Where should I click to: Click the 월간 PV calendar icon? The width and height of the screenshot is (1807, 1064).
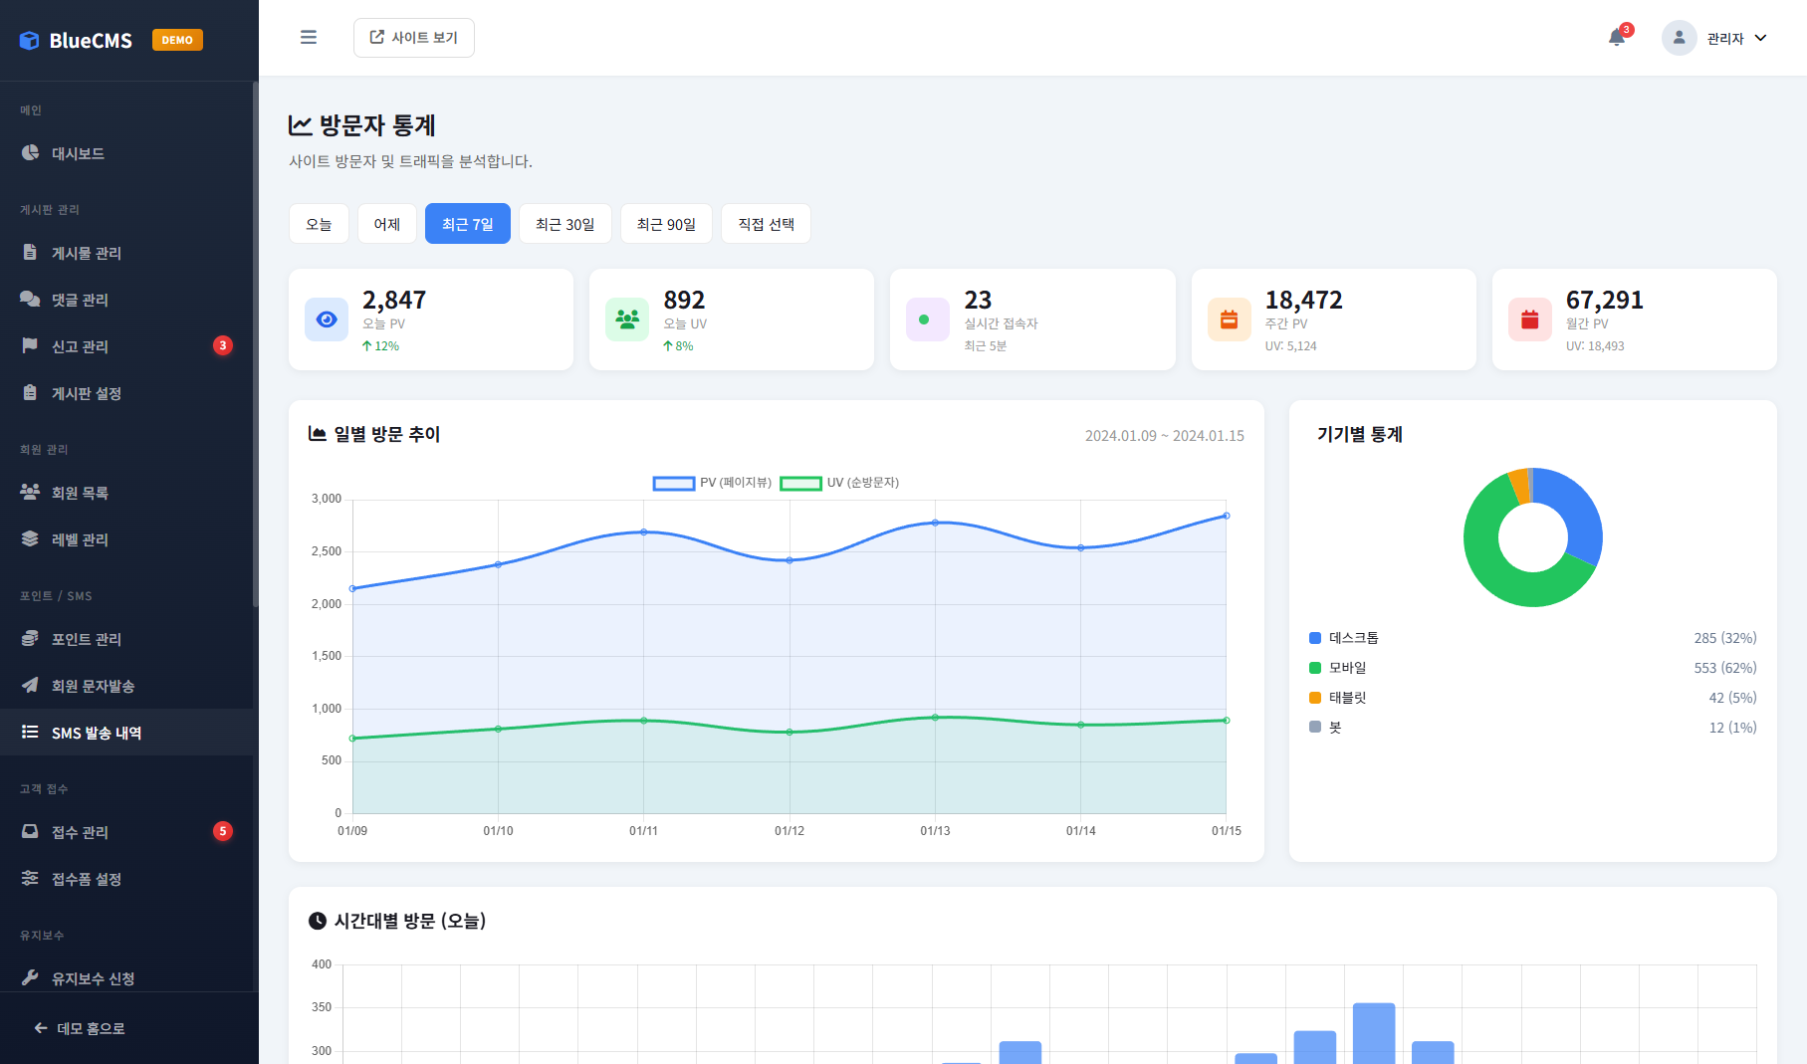coord(1530,319)
